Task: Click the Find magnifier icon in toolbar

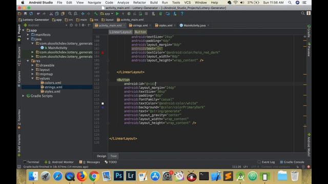Action: point(70,14)
